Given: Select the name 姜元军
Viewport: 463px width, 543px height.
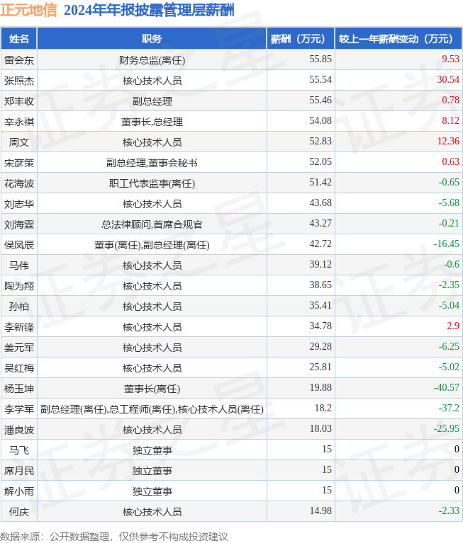Looking at the screenshot, I should (x=19, y=348).
